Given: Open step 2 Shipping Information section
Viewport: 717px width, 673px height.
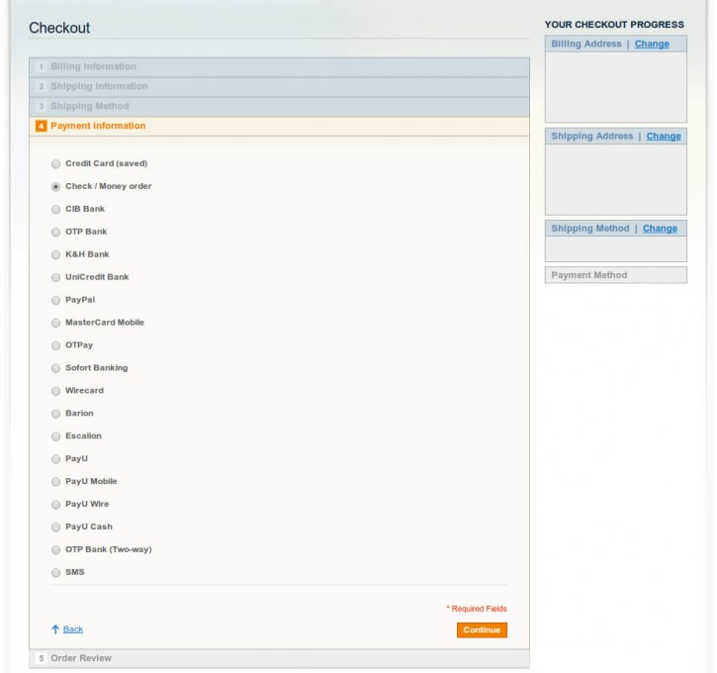Looking at the screenshot, I should (280, 86).
